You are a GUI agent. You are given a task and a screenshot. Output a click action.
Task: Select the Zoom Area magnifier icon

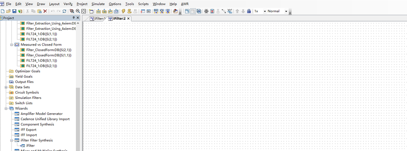pos(72,11)
